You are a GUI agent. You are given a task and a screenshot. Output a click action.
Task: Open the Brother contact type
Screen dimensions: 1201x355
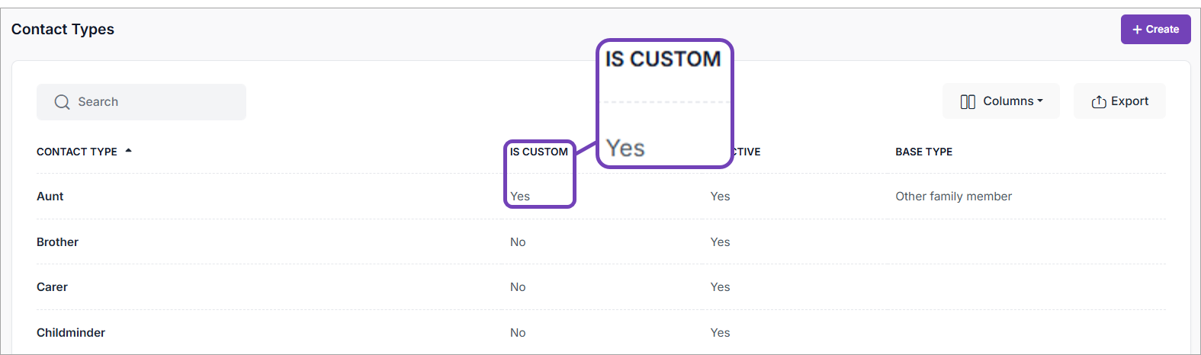click(58, 242)
